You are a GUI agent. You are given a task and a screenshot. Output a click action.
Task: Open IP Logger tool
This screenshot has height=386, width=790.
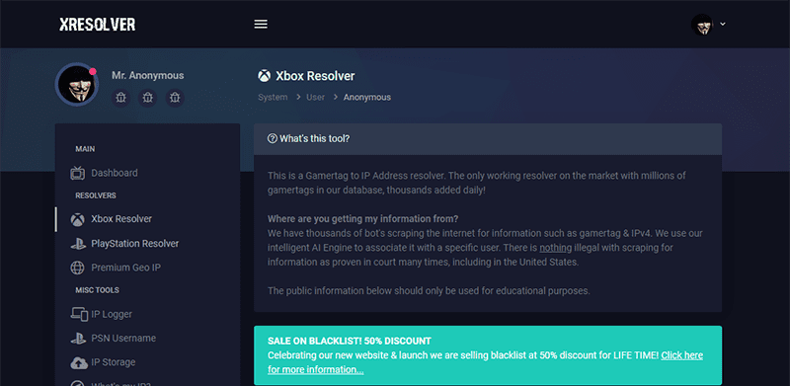point(112,314)
